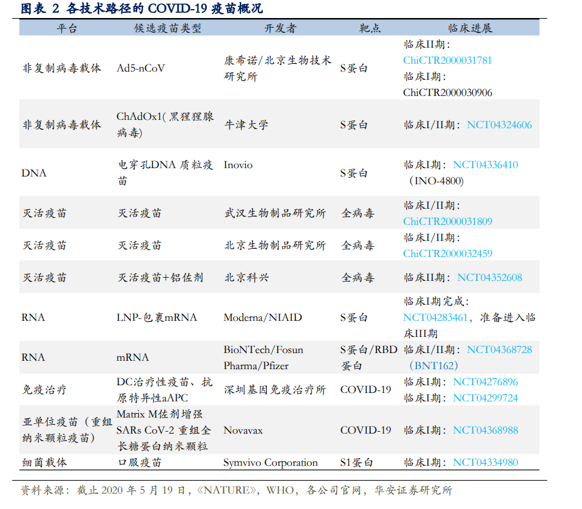Screen dimensions: 582x509
Task: Click the NCT04334980 trial link
Action: pyautogui.click(x=485, y=463)
